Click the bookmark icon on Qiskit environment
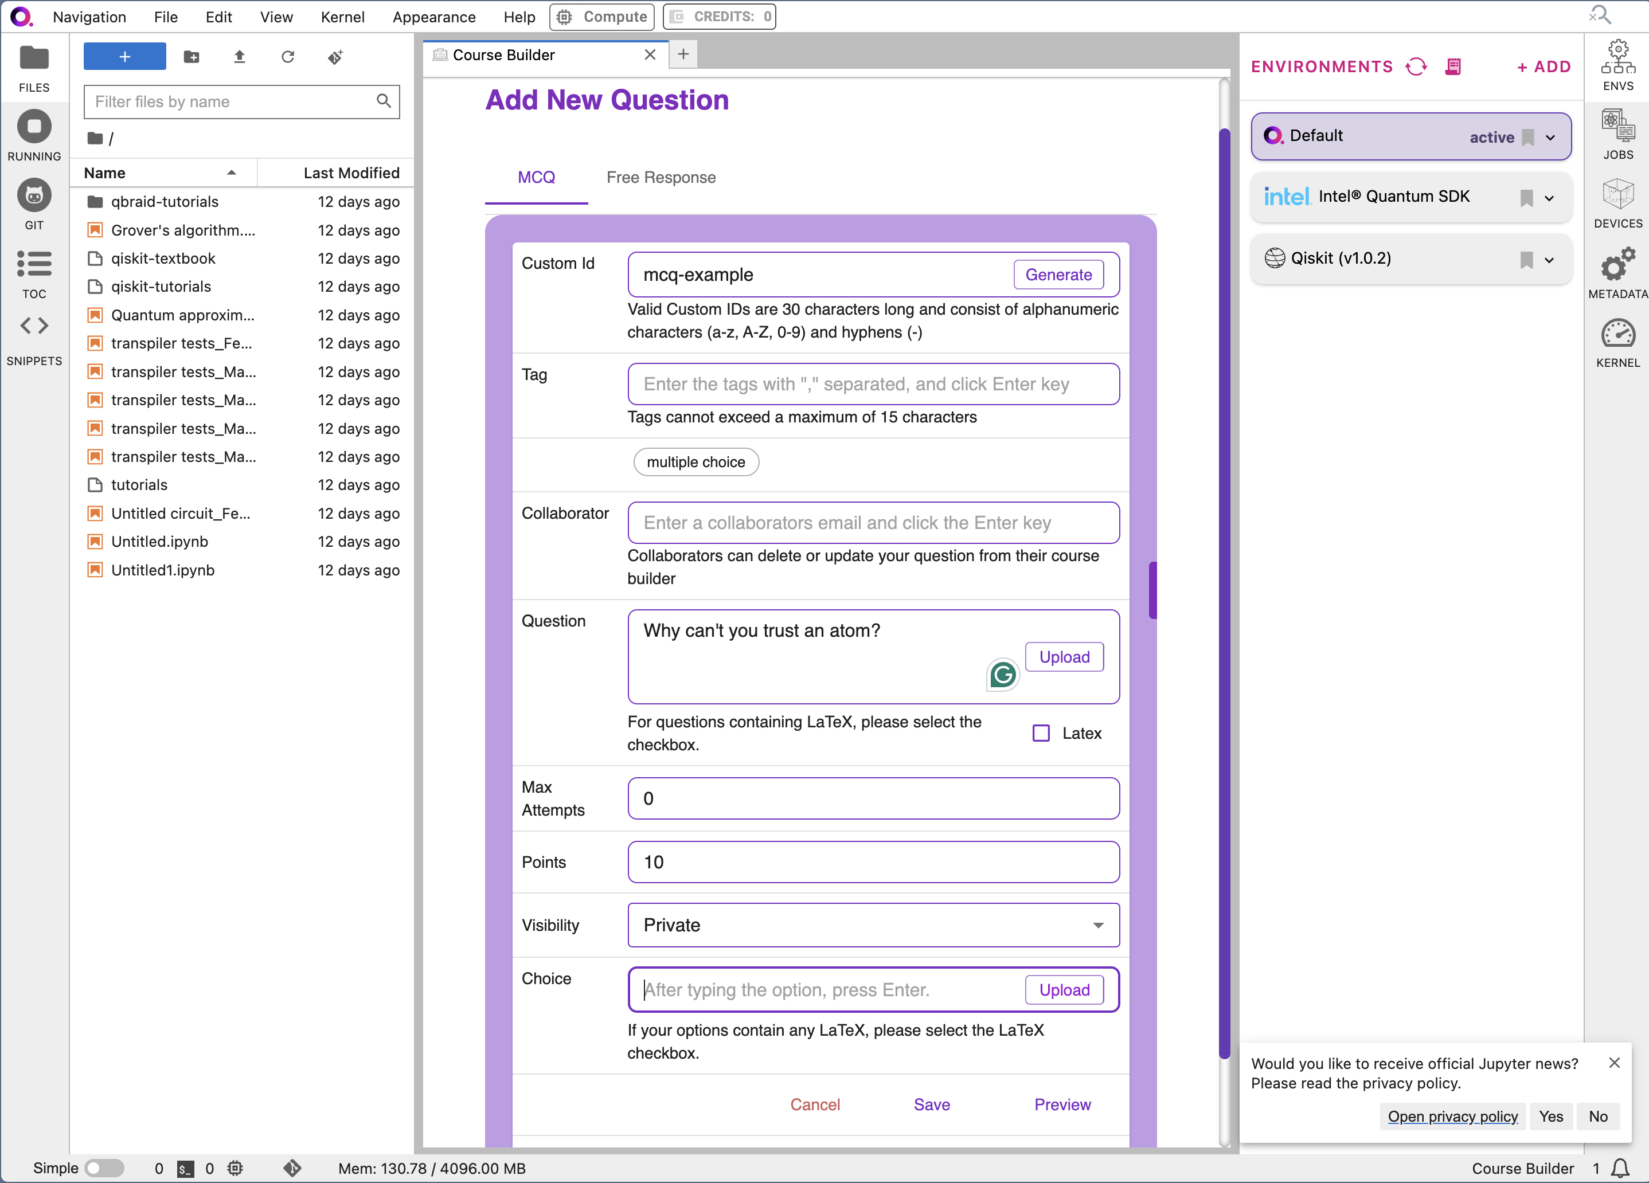The height and width of the screenshot is (1183, 1649). [x=1526, y=260]
